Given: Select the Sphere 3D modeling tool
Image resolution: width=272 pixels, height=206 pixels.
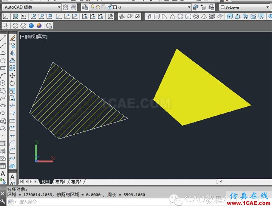Looking at the screenshot, I should point(181,16).
